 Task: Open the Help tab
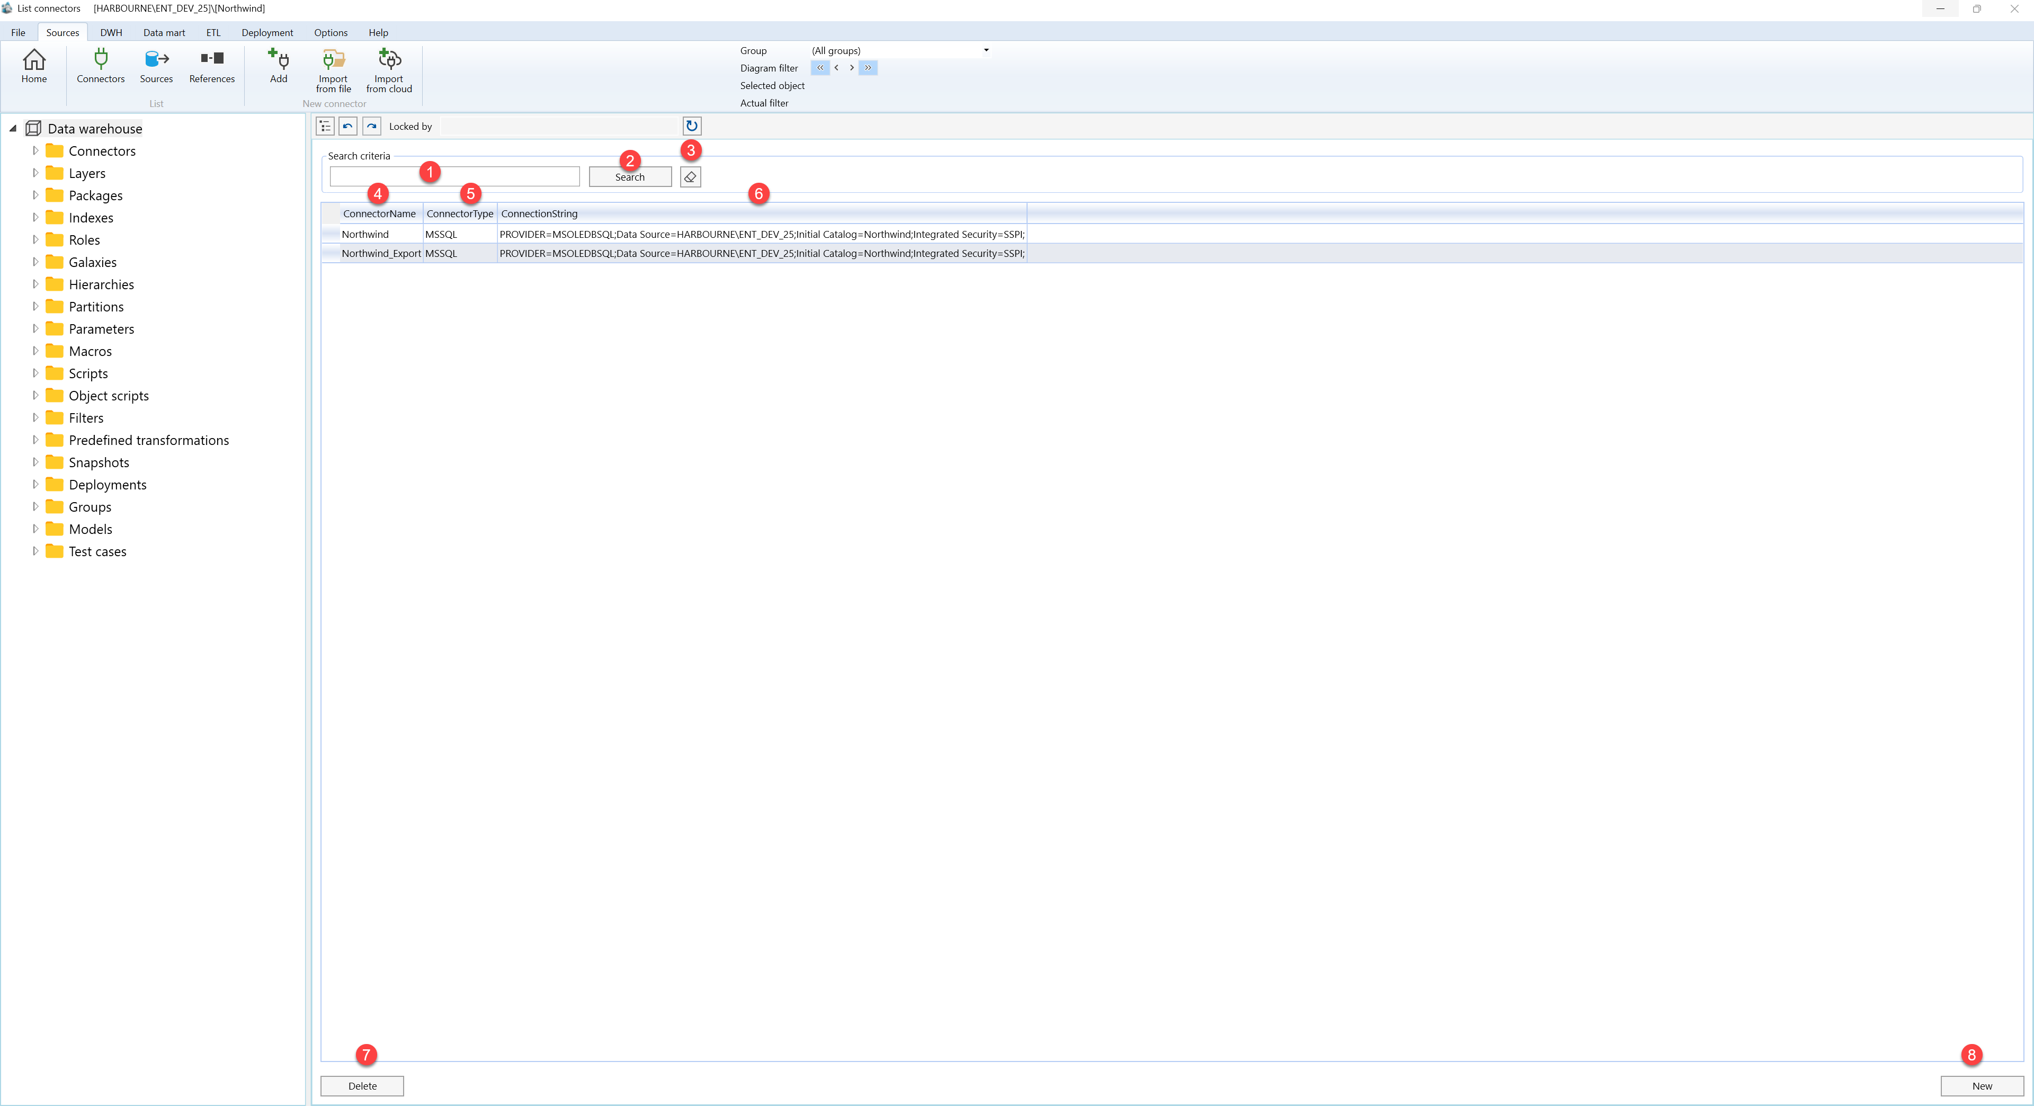(378, 32)
